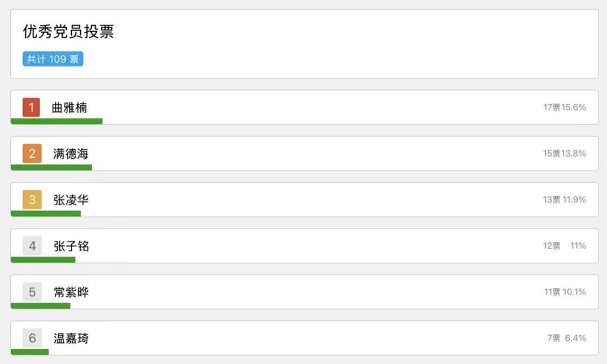The image size is (607, 364).
Task: Click green progress bar under 曲雅楠
Action: point(57,121)
